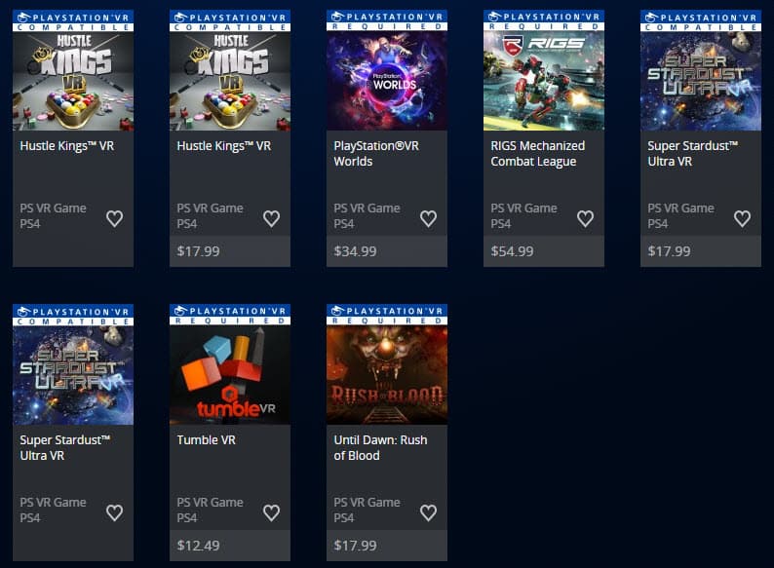Open the Rush of Blood clown cover image
774x568 pixels.
(x=387, y=375)
